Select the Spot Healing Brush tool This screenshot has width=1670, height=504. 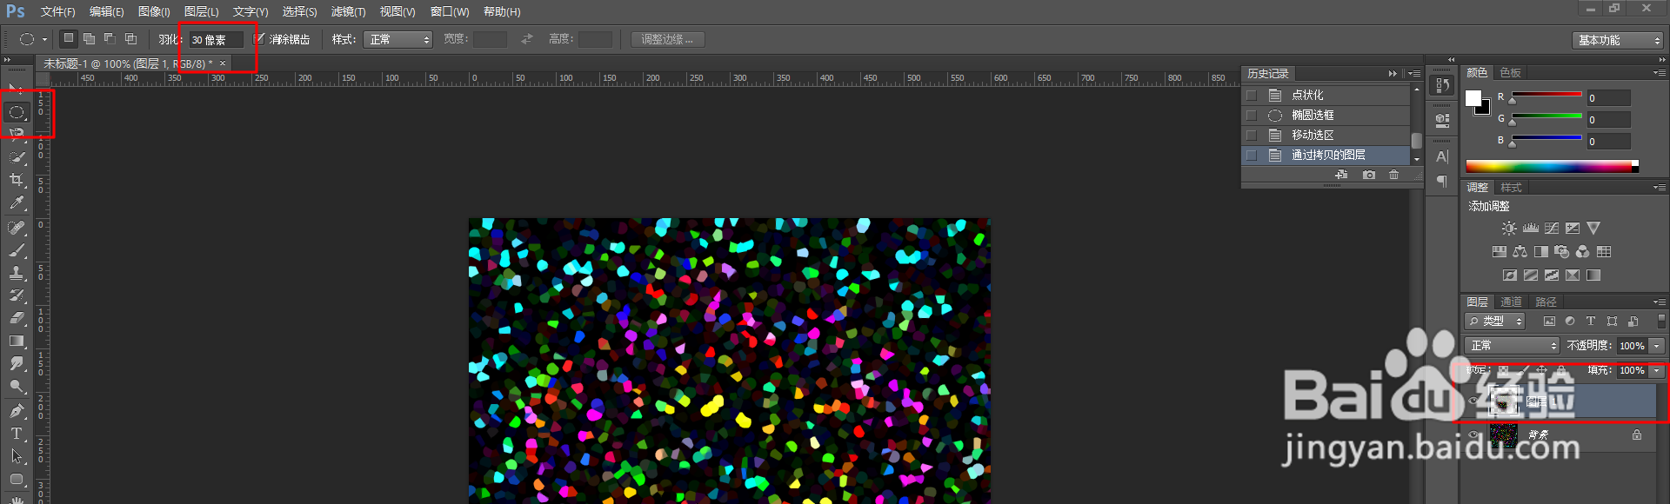click(17, 228)
